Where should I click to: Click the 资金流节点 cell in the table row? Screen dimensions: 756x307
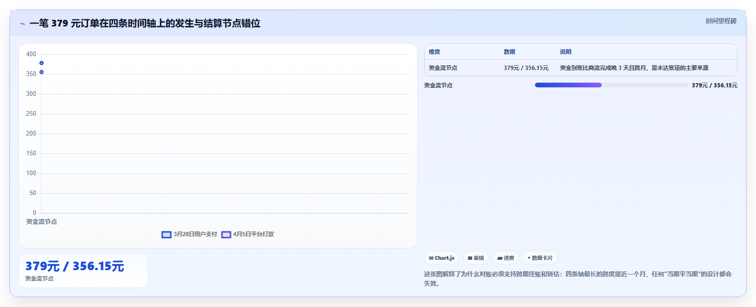(443, 68)
